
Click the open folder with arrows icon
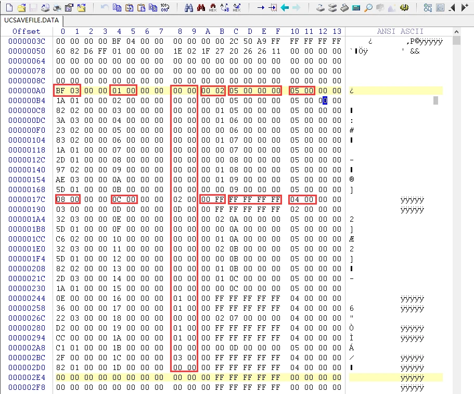click(x=81, y=7)
